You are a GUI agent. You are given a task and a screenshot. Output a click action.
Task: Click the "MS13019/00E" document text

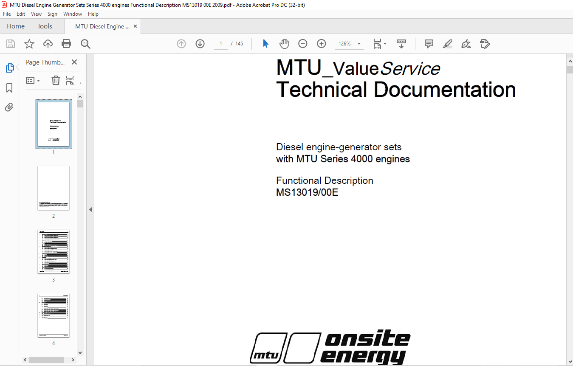(307, 193)
